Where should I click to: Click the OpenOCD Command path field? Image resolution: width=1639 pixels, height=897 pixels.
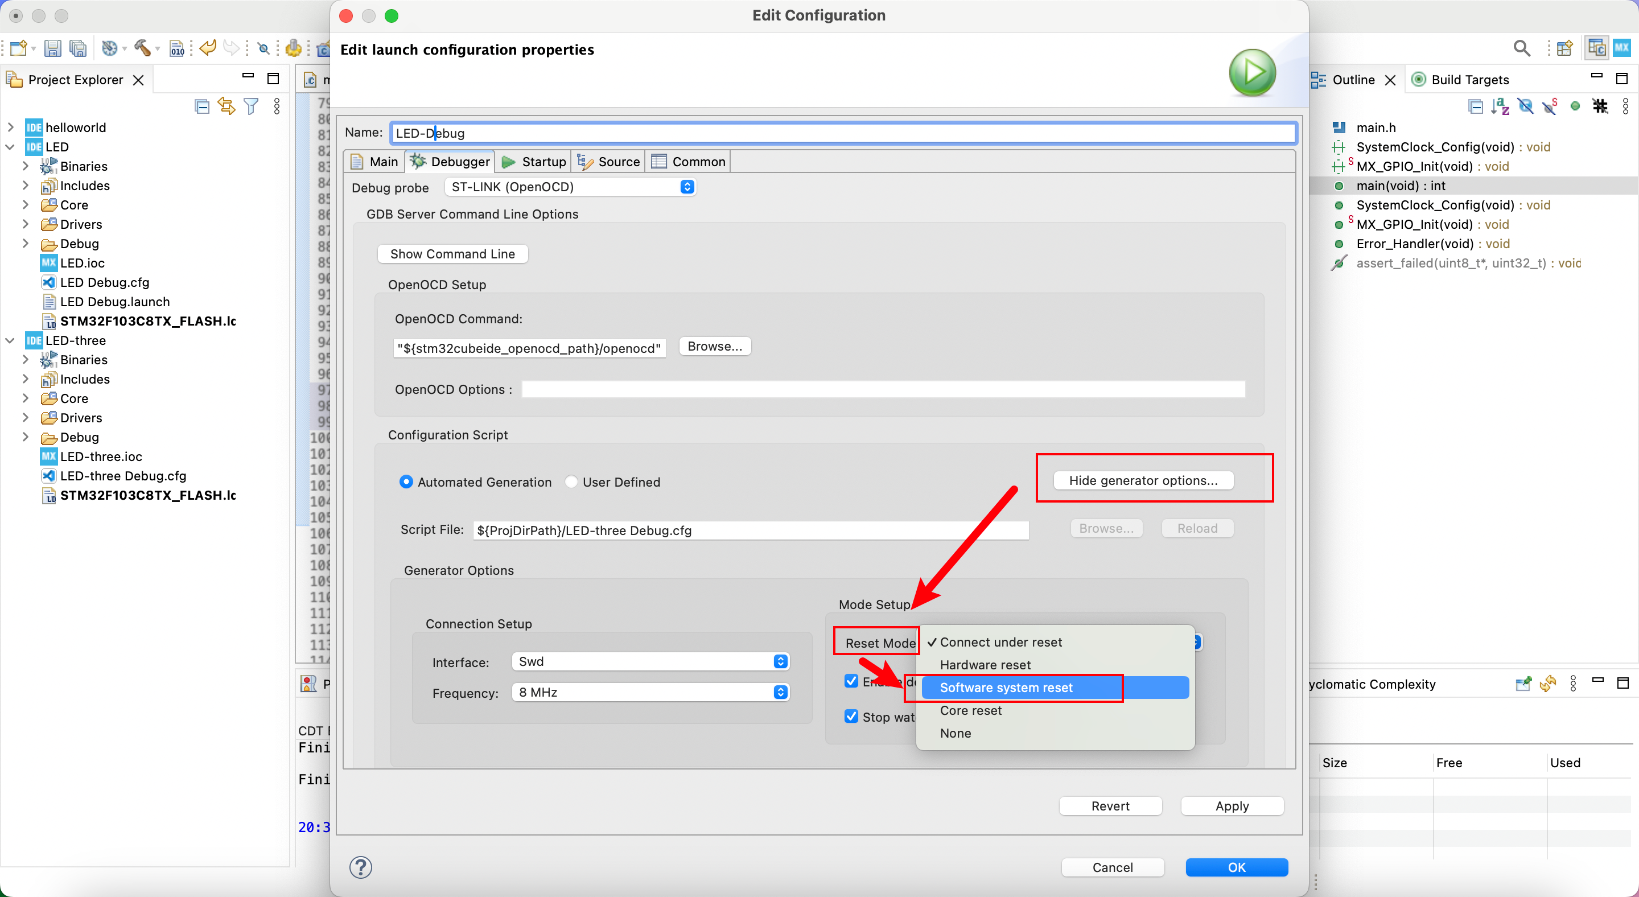click(529, 348)
